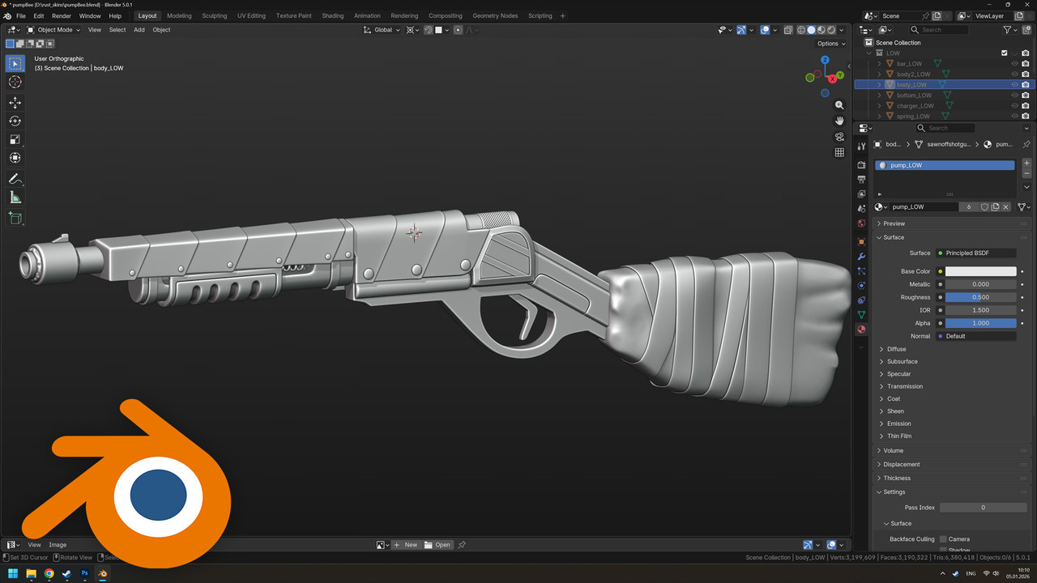The width and height of the screenshot is (1037, 583).
Task: Choose the Measure tool icon
Action: click(15, 198)
